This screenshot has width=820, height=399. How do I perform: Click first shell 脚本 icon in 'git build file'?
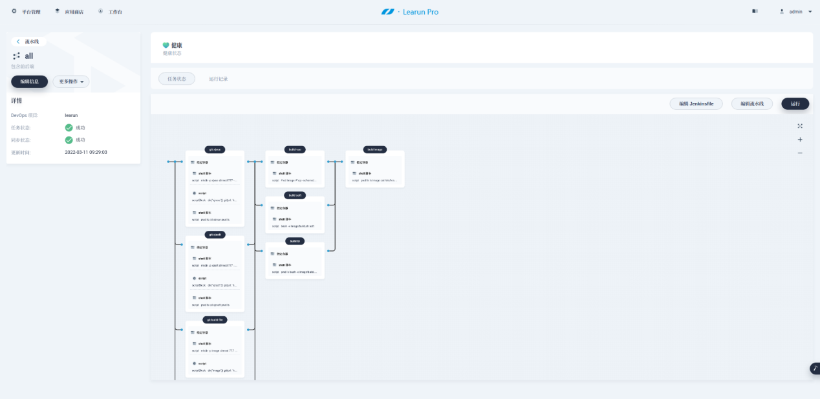coord(194,343)
